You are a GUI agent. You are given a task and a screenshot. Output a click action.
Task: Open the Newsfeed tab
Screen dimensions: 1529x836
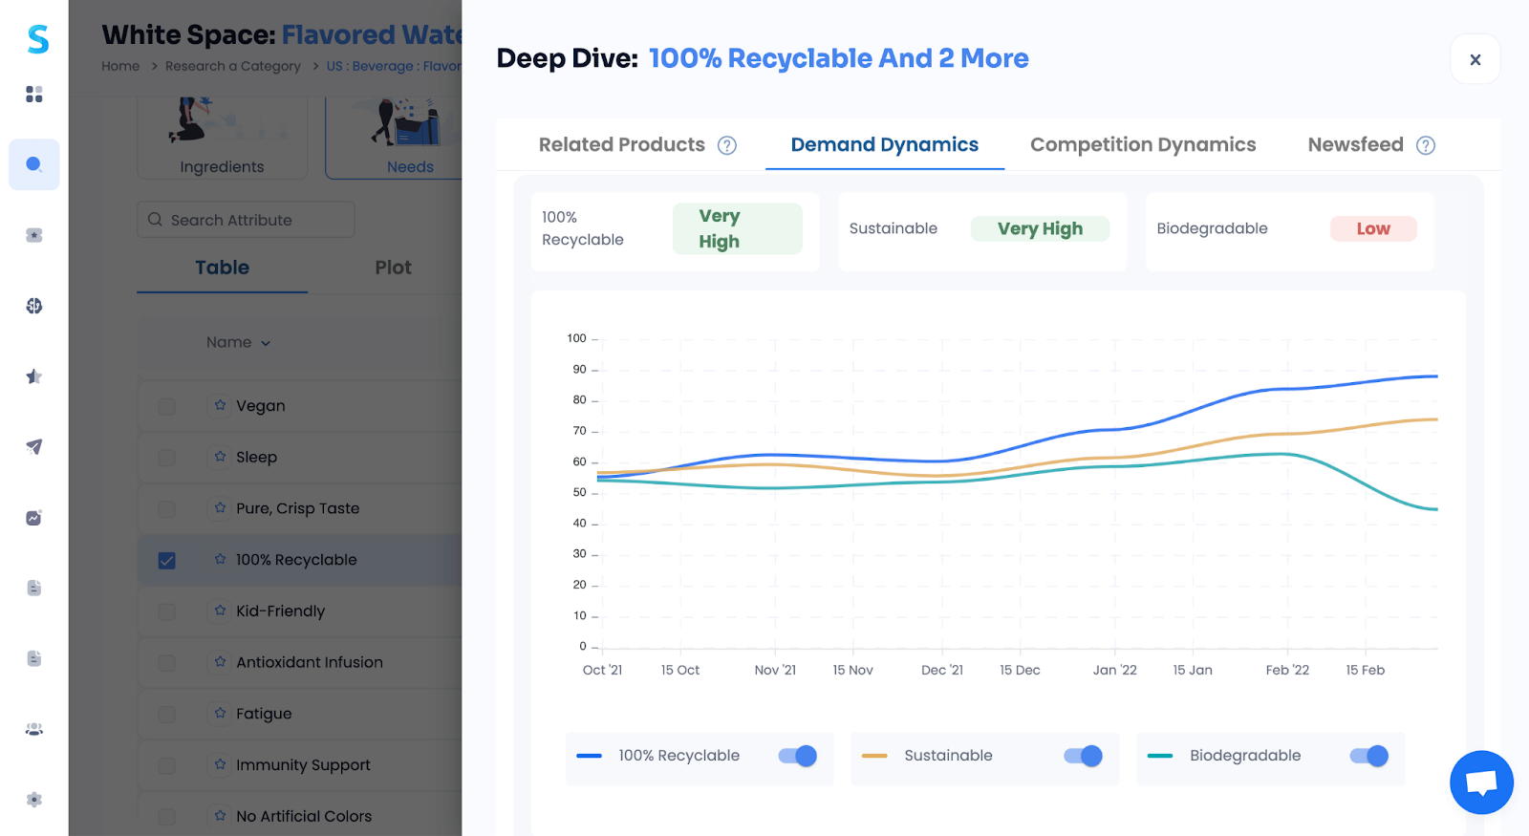click(x=1355, y=144)
